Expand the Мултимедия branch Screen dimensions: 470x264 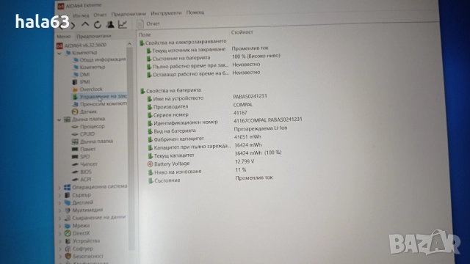59,210
